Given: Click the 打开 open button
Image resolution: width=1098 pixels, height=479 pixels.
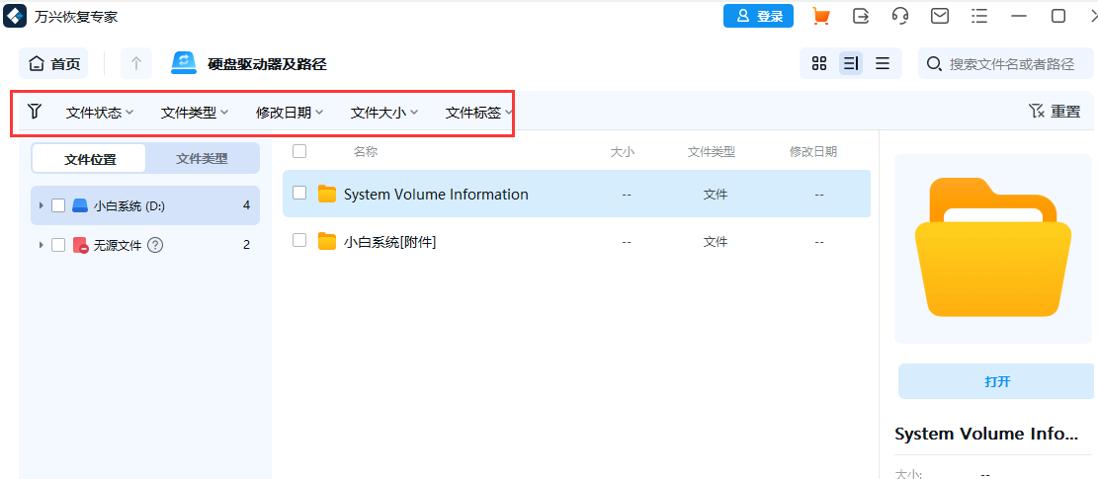Looking at the screenshot, I should click(x=996, y=382).
